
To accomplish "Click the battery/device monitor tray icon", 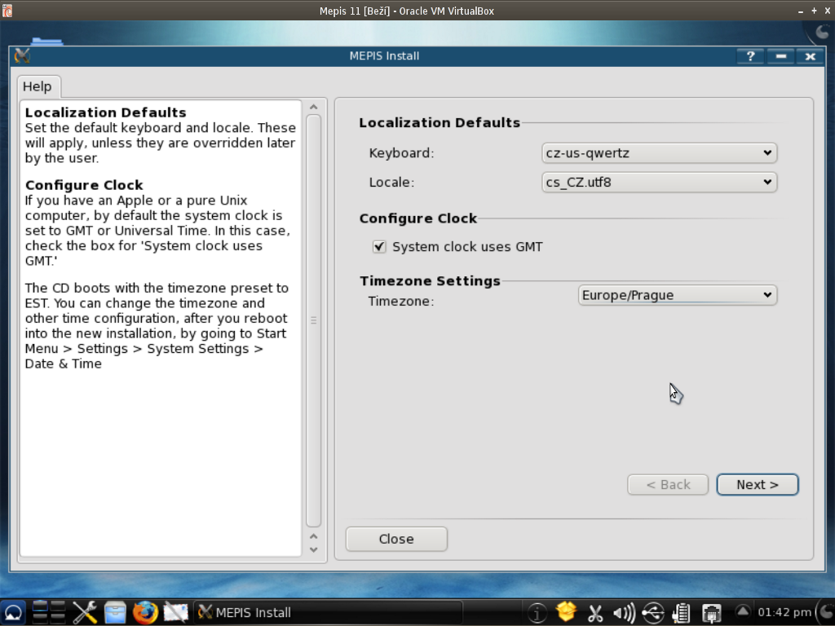I will pos(682,613).
